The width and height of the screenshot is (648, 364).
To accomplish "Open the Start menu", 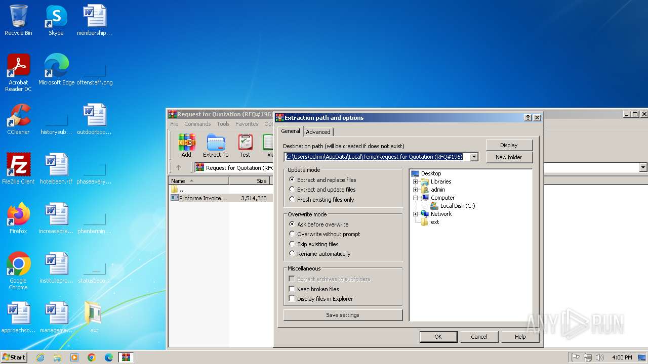I will coord(14,357).
